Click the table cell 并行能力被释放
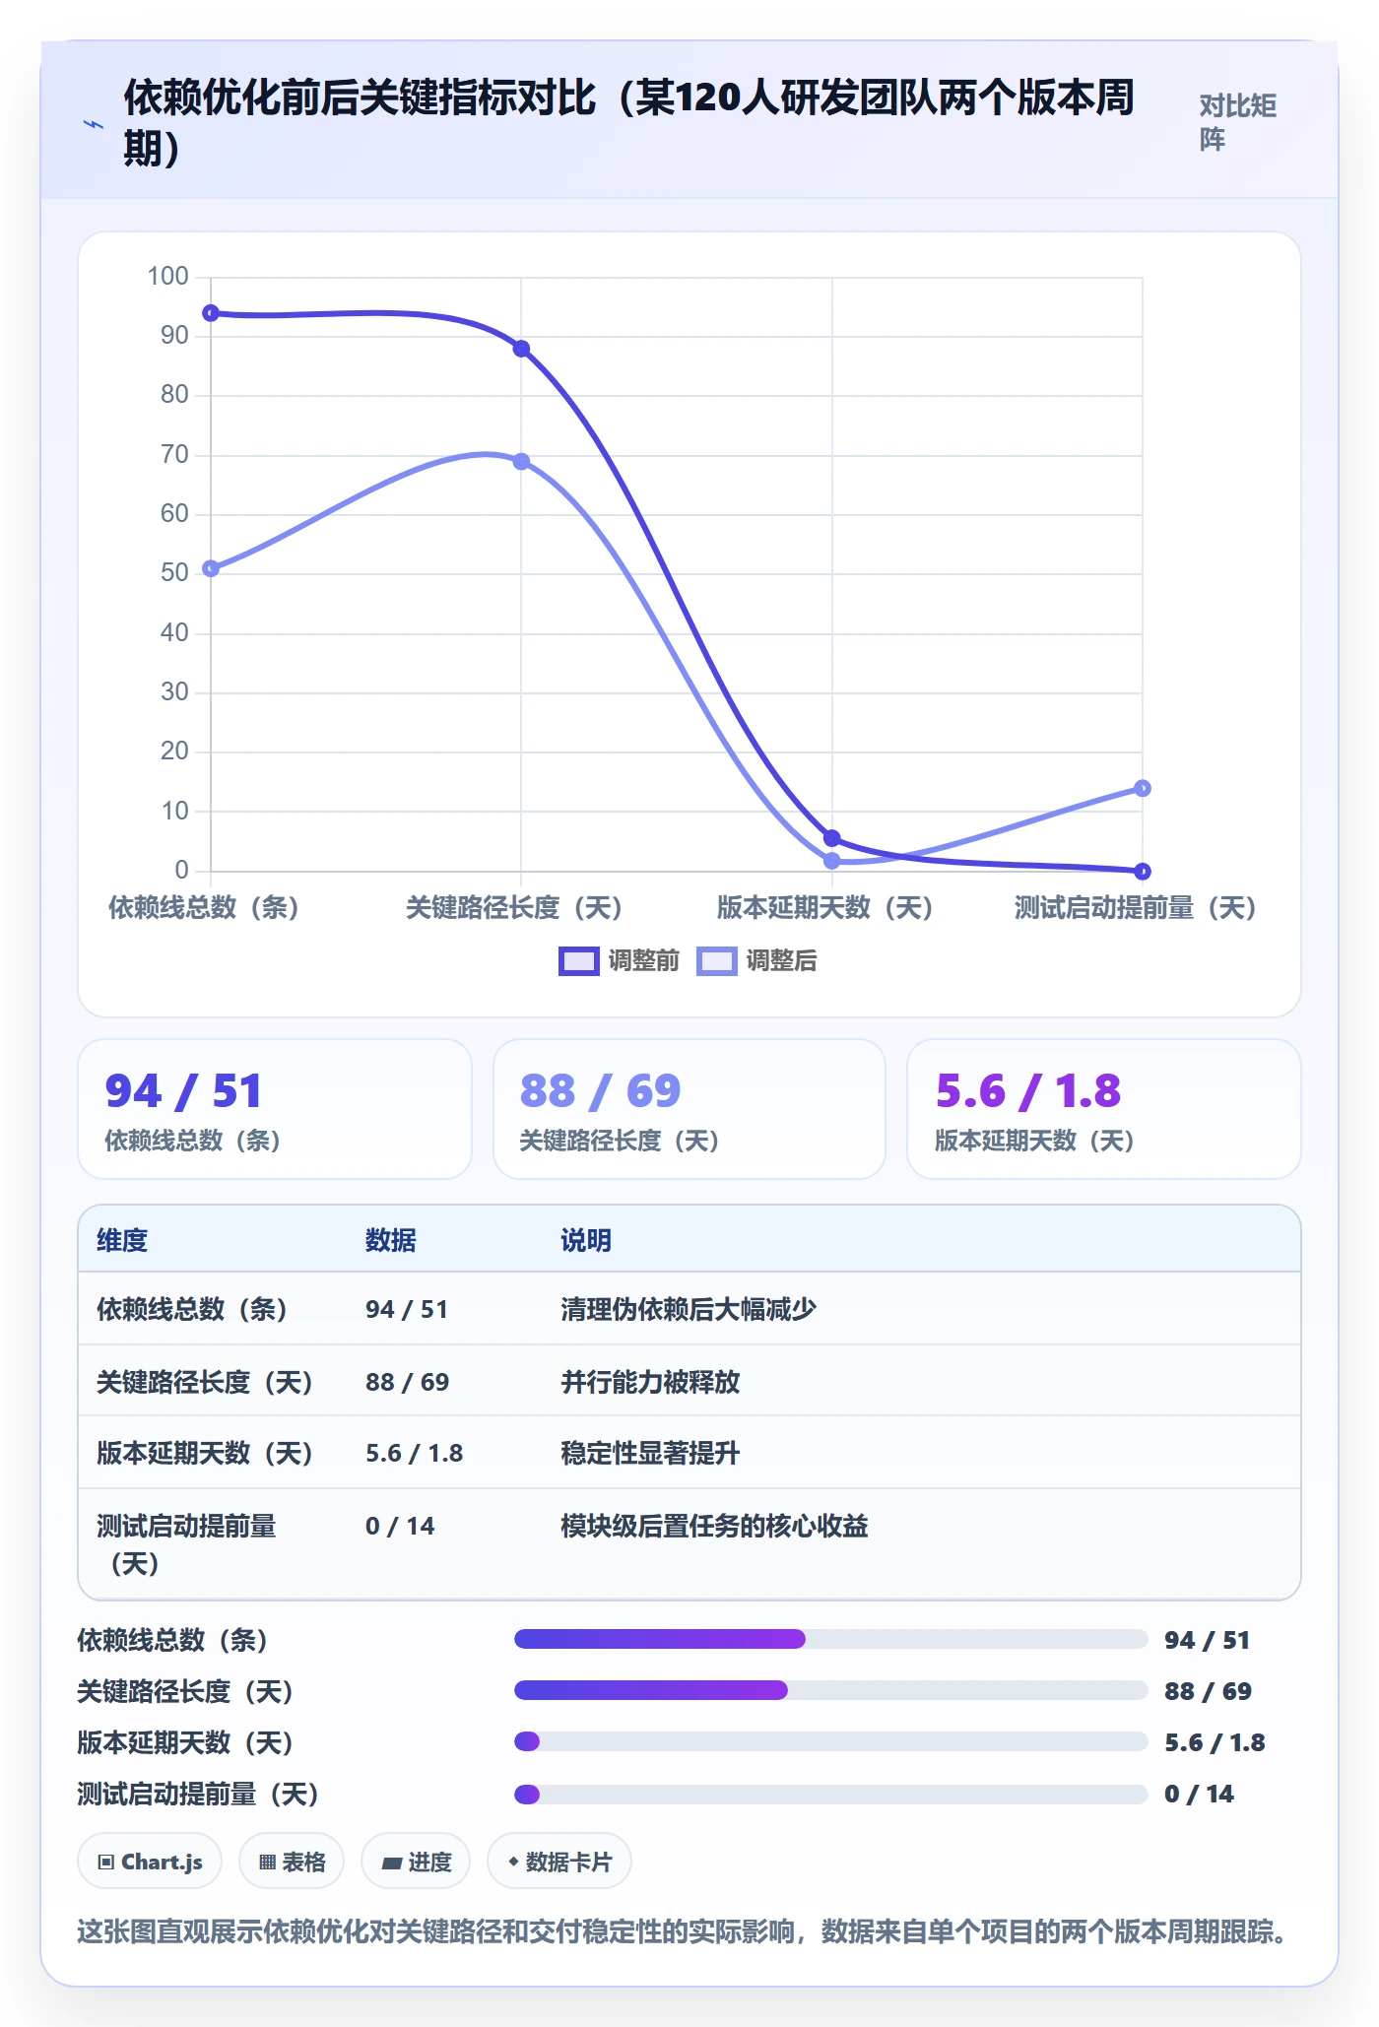The height and width of the screenshot is (2027, 1379). 650,1382
